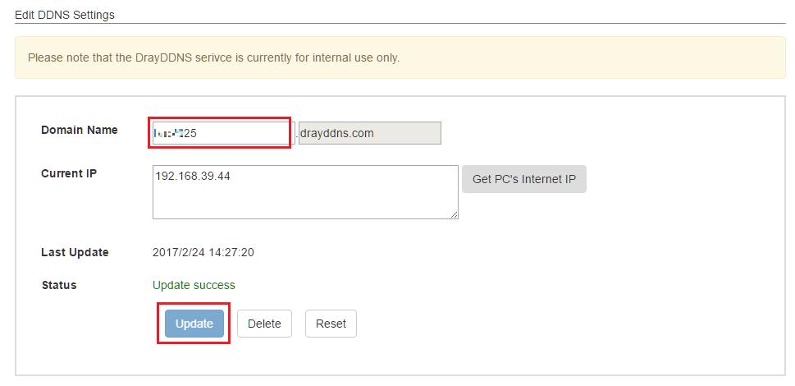
Task: Click the Domain Name label
Action: tap(79, 130)
